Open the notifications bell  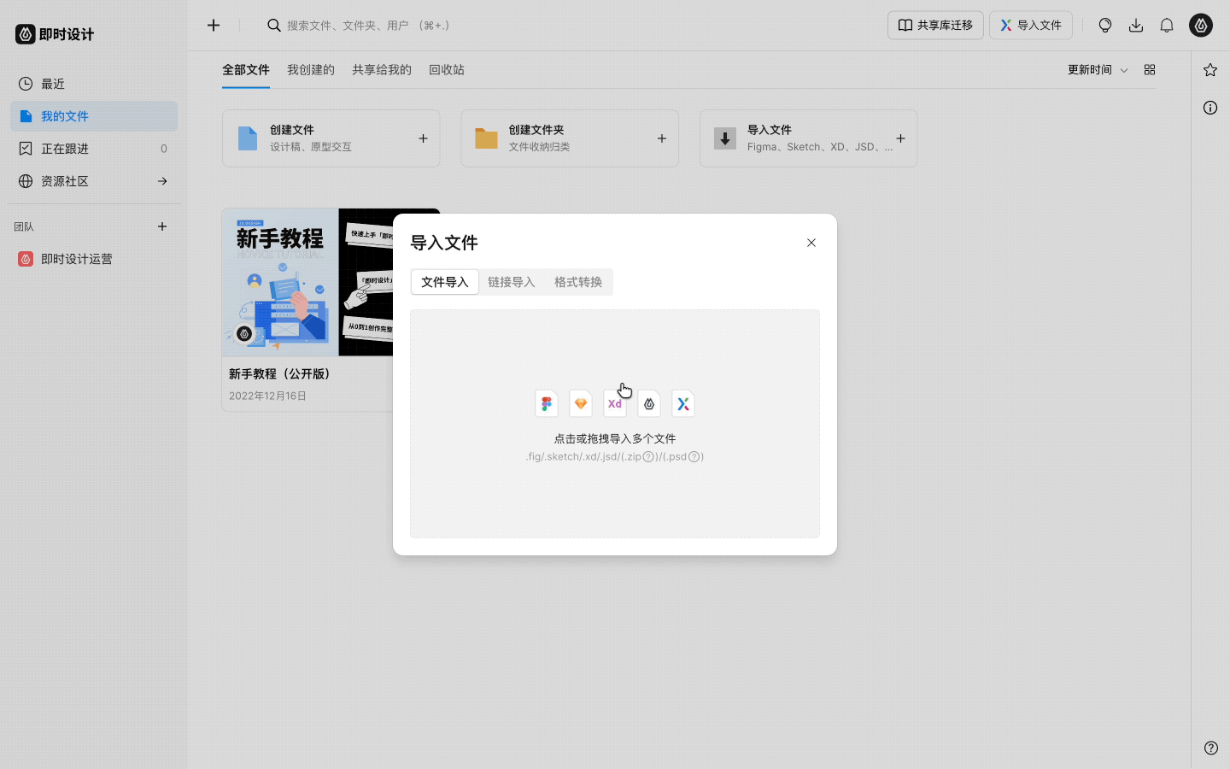pyautogui.click(x=1167, y=26)
